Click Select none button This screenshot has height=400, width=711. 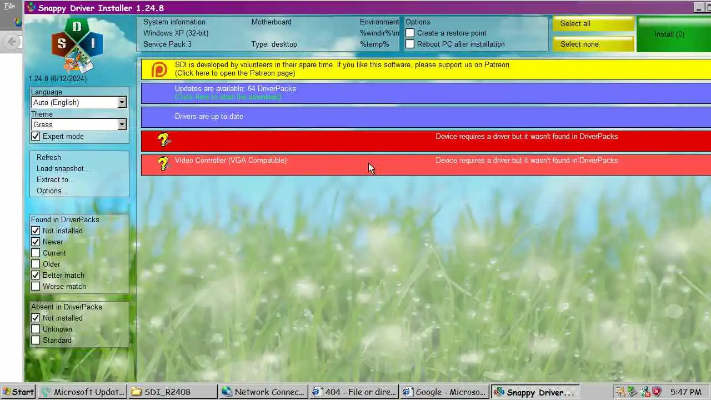[593, 44]
